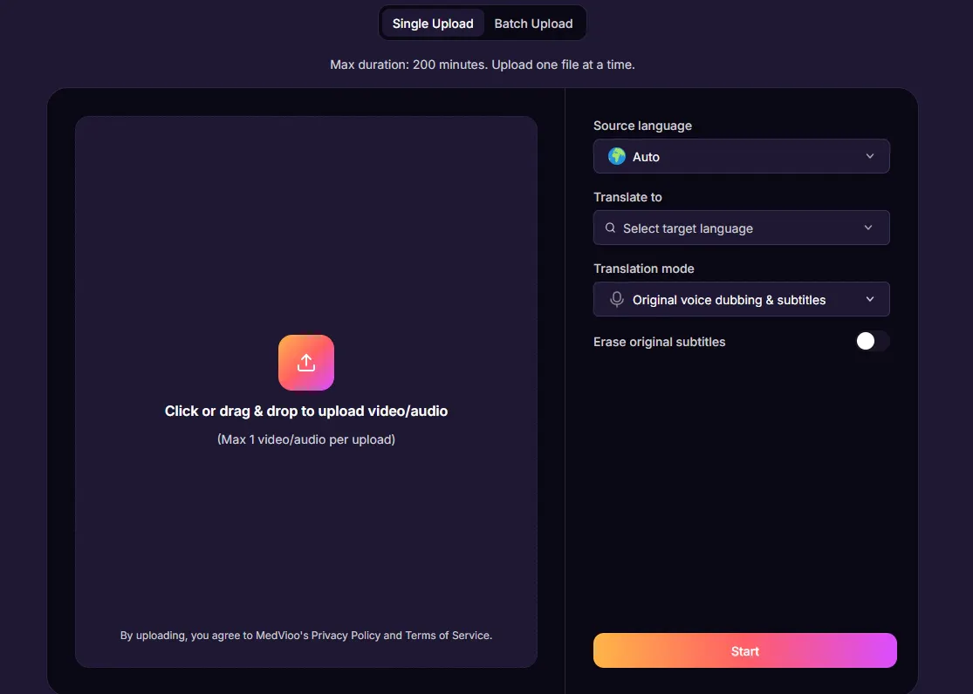Click the 'Translation mode' label

click(643, 269)
